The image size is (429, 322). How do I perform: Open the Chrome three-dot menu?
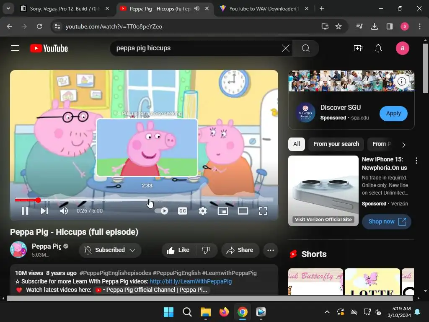tap(420, 26)
